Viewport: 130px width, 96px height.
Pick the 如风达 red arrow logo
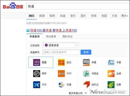(86, 85)
